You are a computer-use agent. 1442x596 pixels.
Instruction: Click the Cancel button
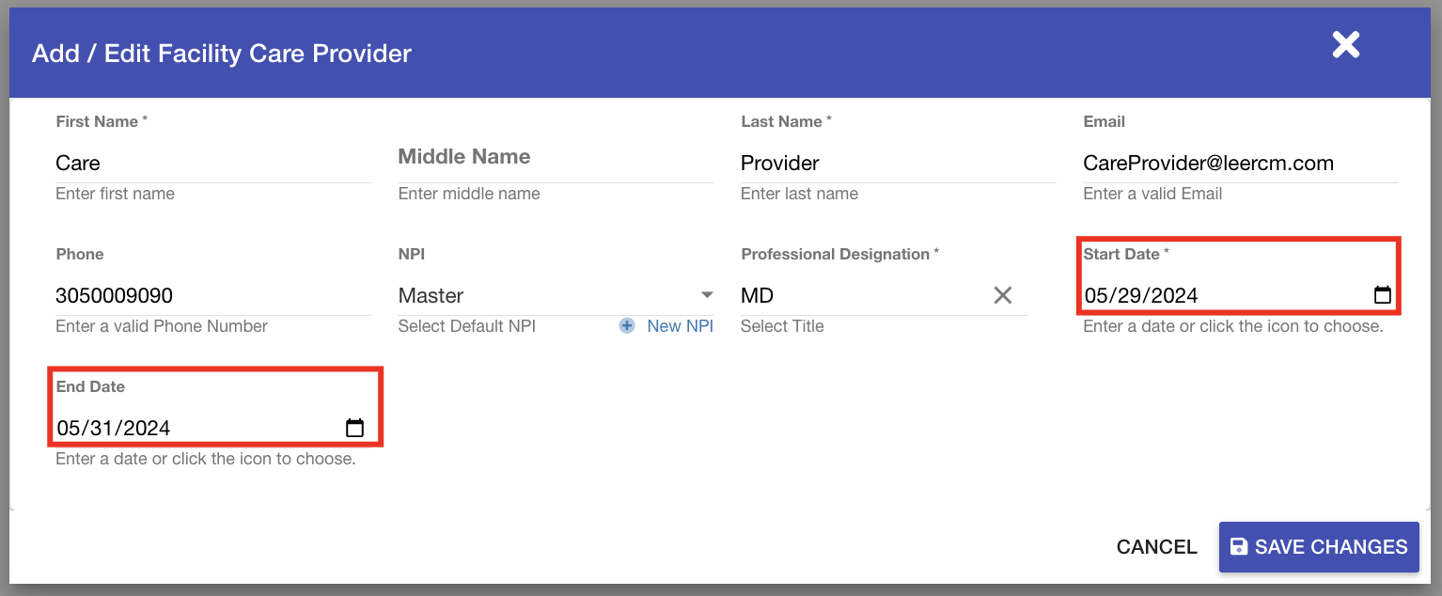(x=1156, y=547)
